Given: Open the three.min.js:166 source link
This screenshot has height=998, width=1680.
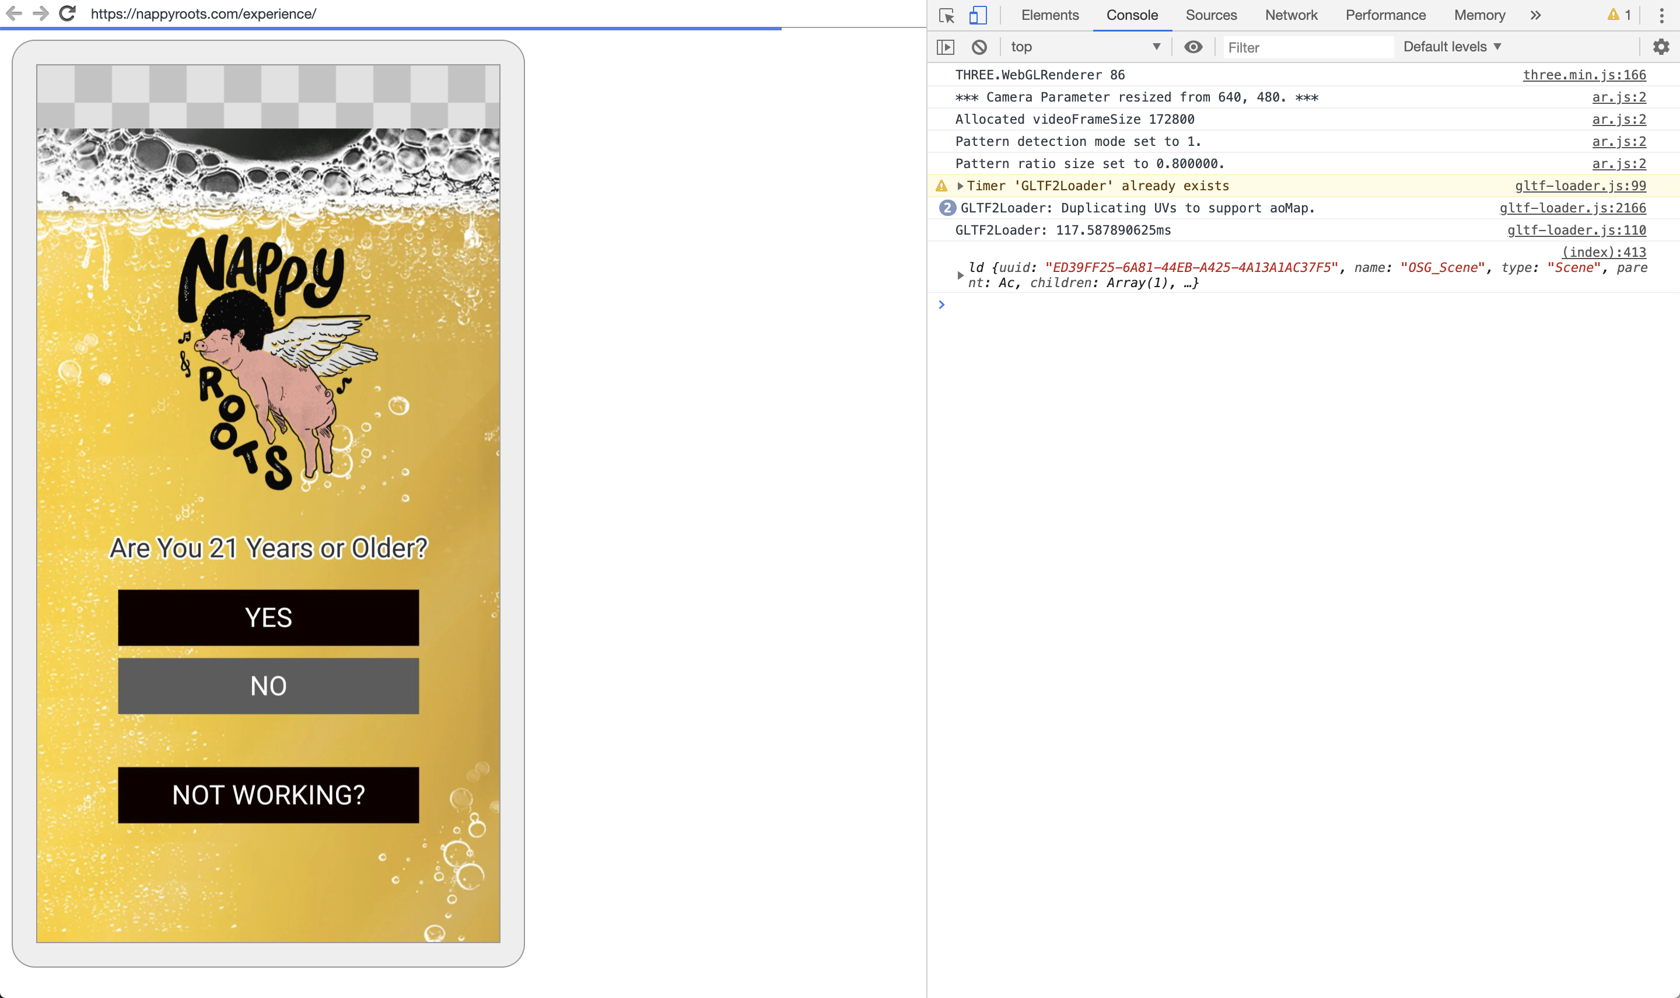Looking at the screenshot, I should point(1584,75).
